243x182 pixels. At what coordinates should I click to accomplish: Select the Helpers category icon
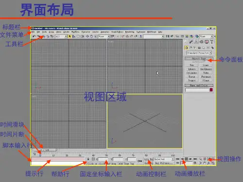pyautogui.click(x=204, y=48)
